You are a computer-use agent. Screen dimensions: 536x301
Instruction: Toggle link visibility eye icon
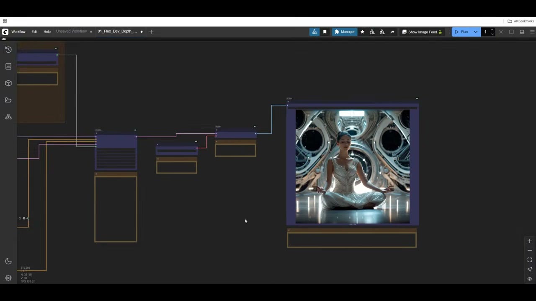(x=530, y=279)
